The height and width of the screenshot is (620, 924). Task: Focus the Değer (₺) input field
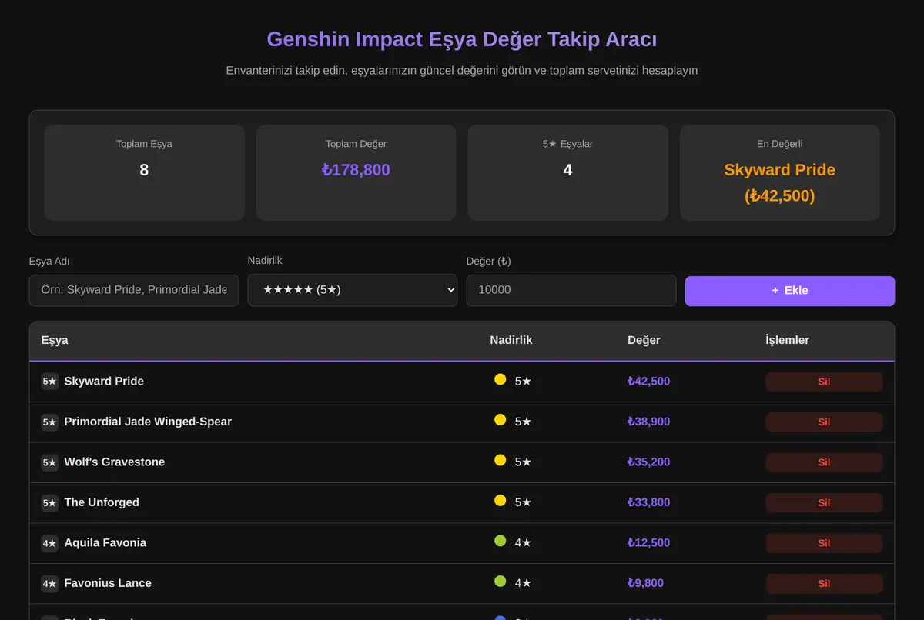coord(571,290)
